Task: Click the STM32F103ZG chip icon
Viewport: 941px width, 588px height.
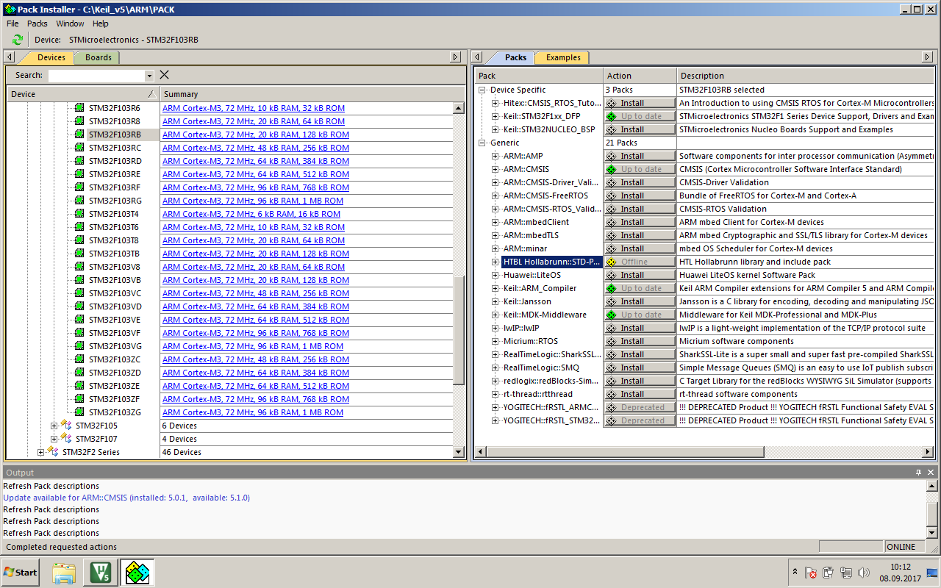Action: [79, 412]
